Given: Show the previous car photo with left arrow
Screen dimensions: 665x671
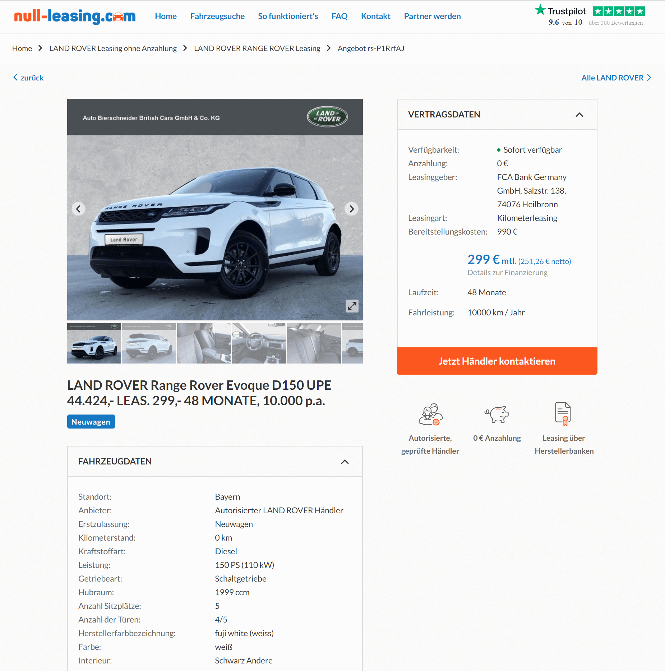Looking at the screenshot, I should (78, 209).
